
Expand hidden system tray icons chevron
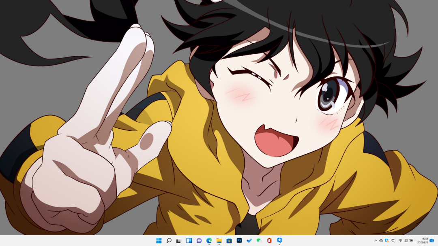point(376,241)
